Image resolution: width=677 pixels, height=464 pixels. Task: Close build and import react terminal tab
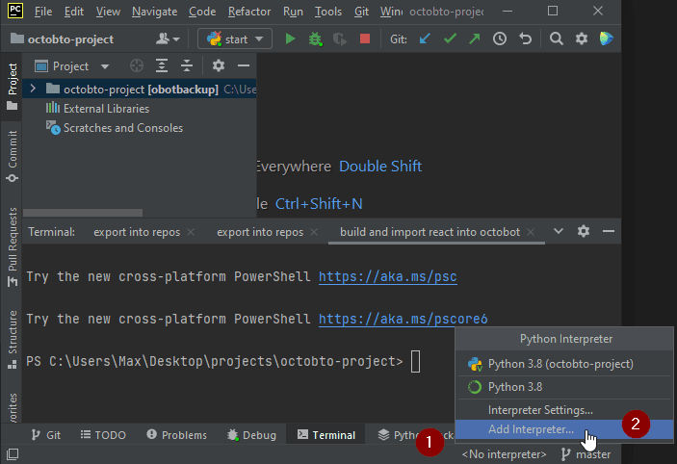click(x=531, y=232)
